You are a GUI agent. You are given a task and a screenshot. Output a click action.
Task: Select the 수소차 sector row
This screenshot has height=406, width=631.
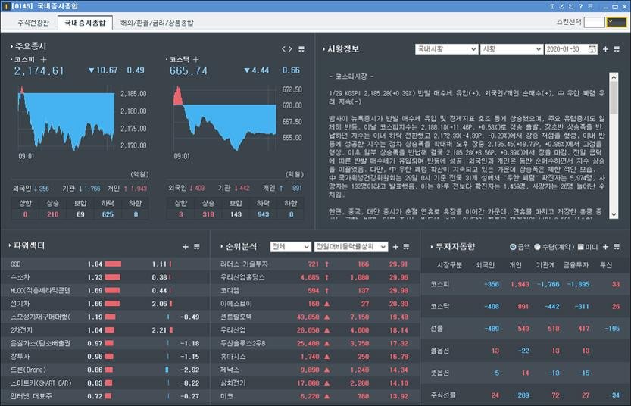pos(105,277)
